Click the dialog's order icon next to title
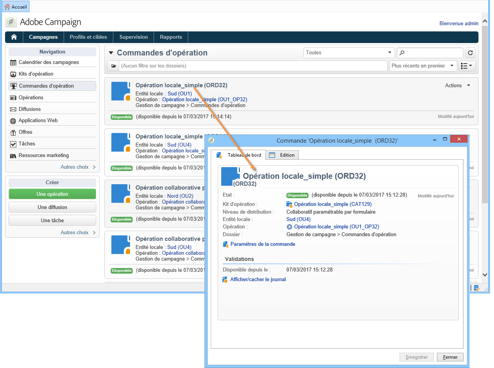 point(231,176)
